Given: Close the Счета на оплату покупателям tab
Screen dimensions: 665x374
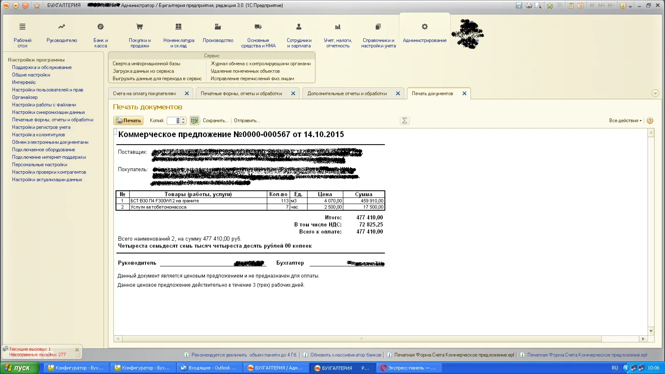Looking at the screenshot, I should click(x=187, y=93).
